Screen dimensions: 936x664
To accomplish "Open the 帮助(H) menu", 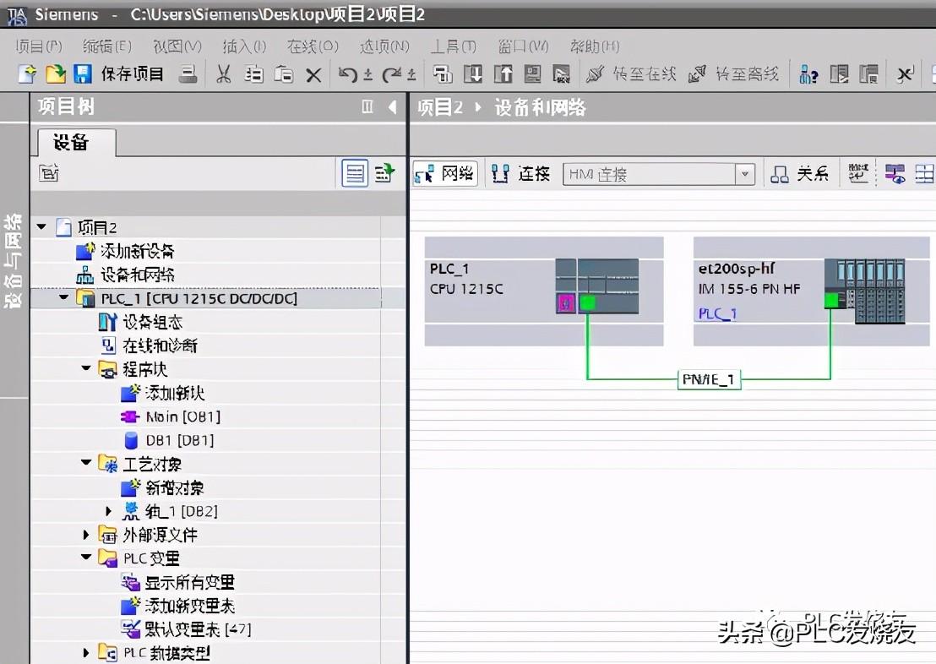I will [595, 46].
